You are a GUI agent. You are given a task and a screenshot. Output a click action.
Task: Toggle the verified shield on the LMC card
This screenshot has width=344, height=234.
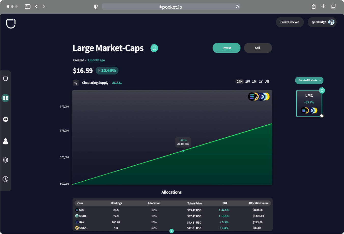pyautogui.click(x=322, y=90)
